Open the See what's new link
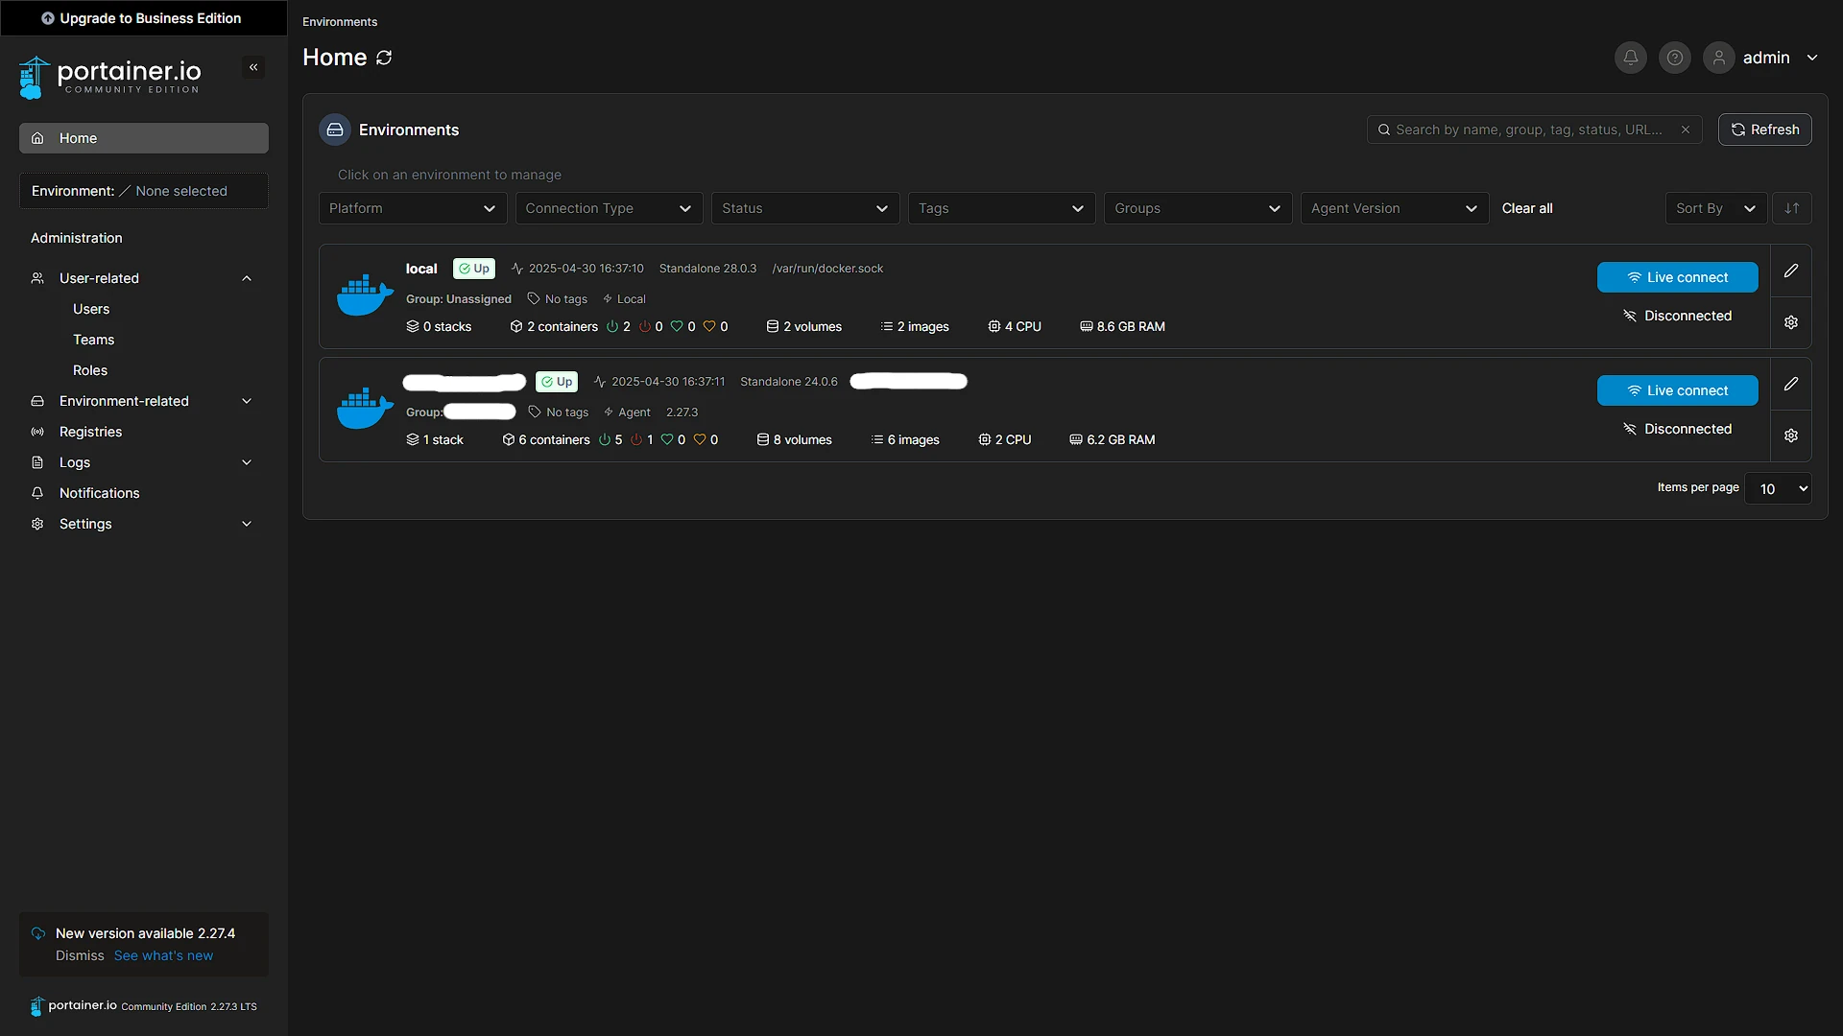 163,955
